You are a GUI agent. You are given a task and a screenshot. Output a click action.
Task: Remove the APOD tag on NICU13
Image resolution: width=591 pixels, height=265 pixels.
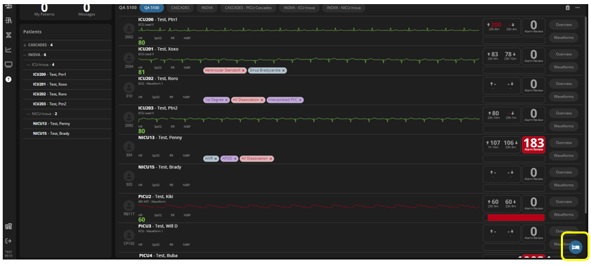pos(235,159)
